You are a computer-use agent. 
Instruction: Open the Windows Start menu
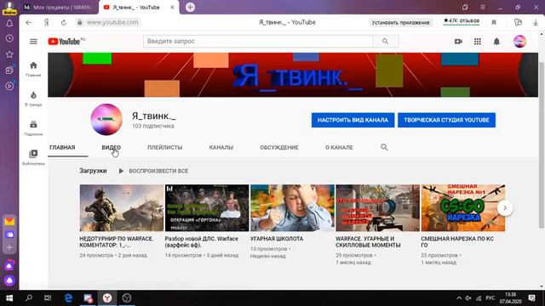click(x=9, y=298)
